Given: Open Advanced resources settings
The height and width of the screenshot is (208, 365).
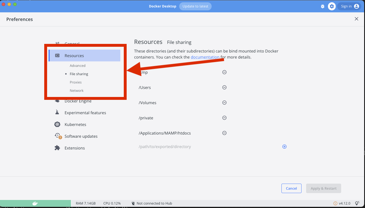Looking at the screenshot, I should [78, 66].
